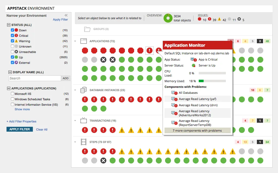Image resolution: width=278 pixels, height=173 pixels.
Task: Collapse the STEPS section
Action: 75,142
